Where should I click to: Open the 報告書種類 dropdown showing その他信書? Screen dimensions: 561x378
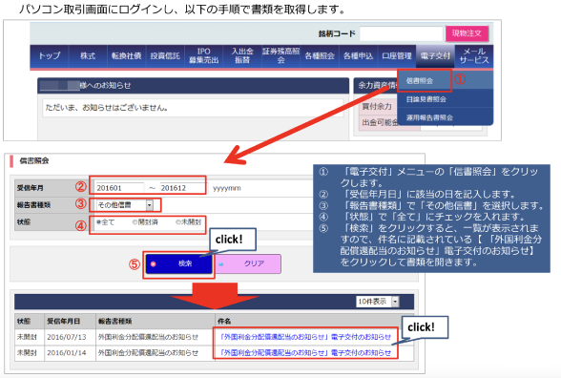click(124, 205)
